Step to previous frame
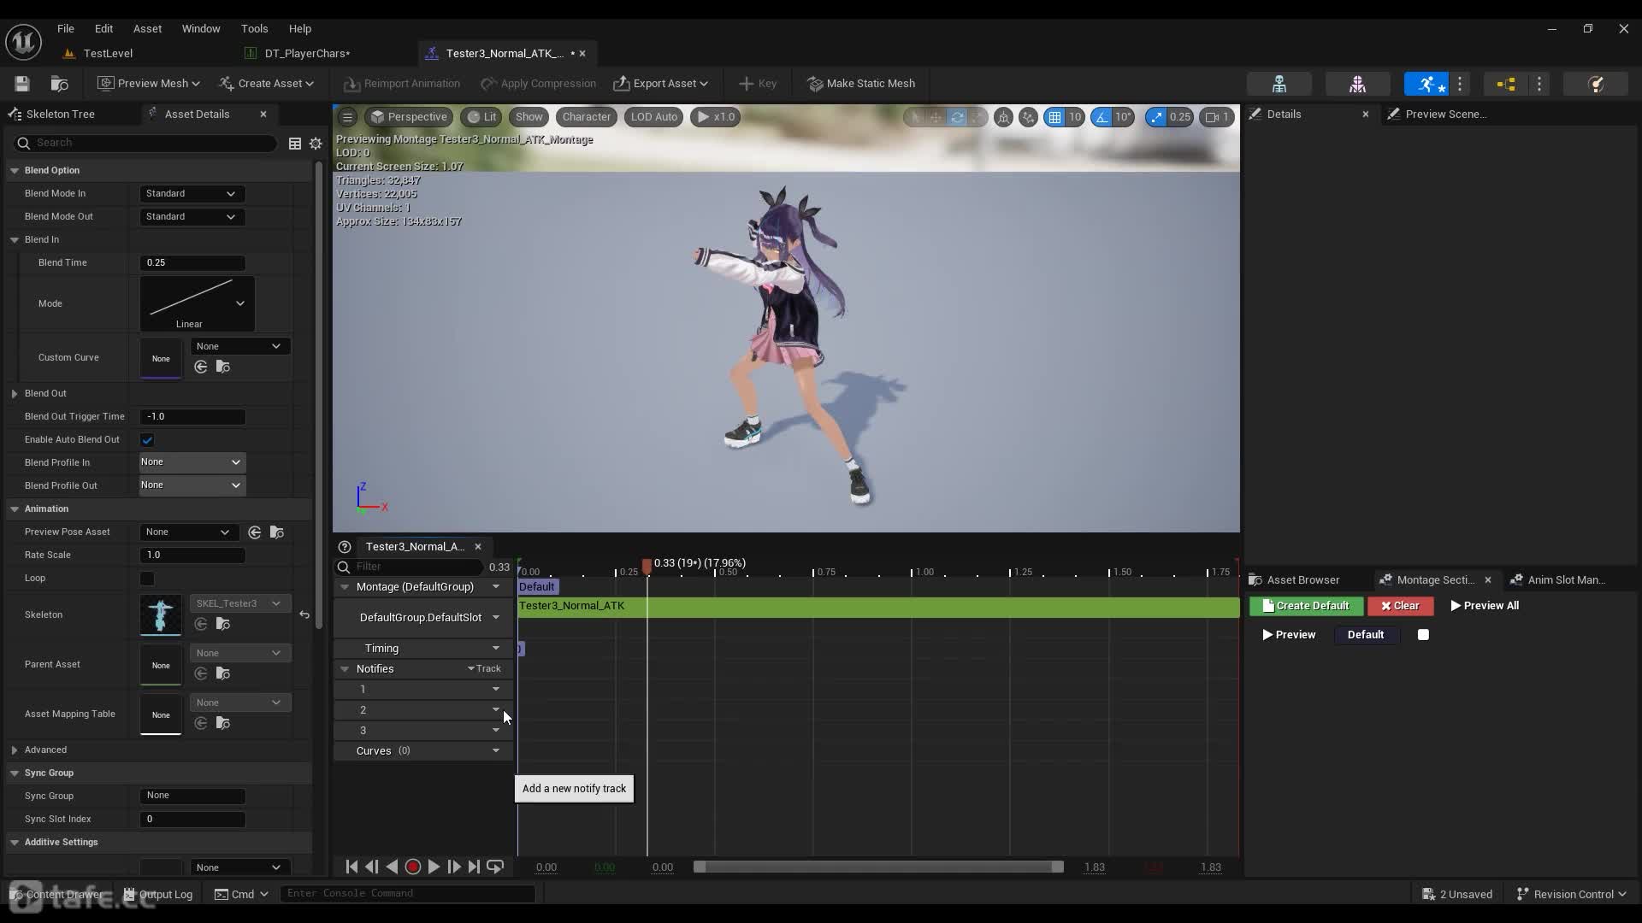This screenshot has height=923, width=1642. tap(372, 867)
